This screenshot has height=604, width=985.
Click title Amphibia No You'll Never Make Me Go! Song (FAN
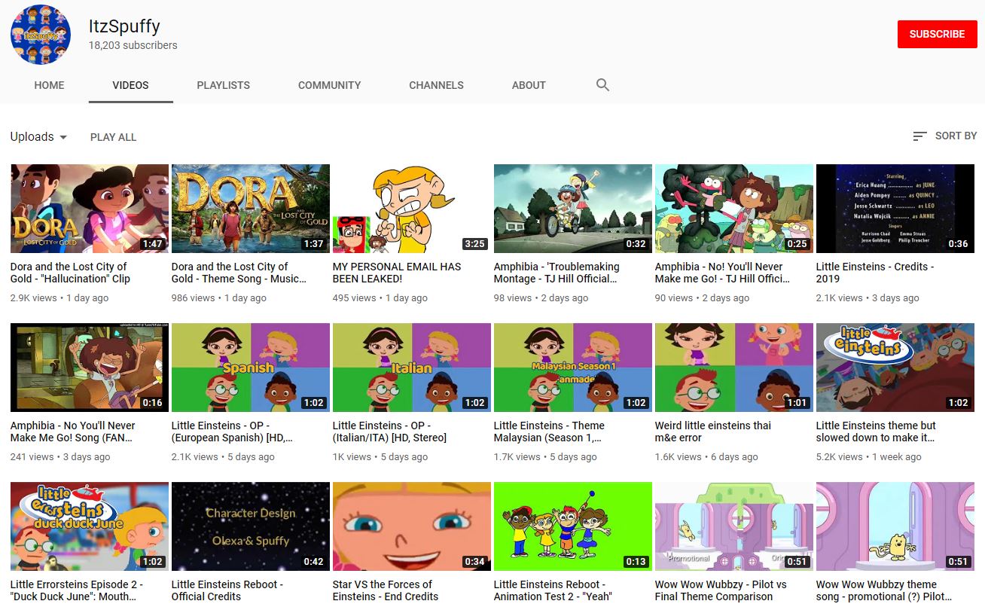(73, 432)
